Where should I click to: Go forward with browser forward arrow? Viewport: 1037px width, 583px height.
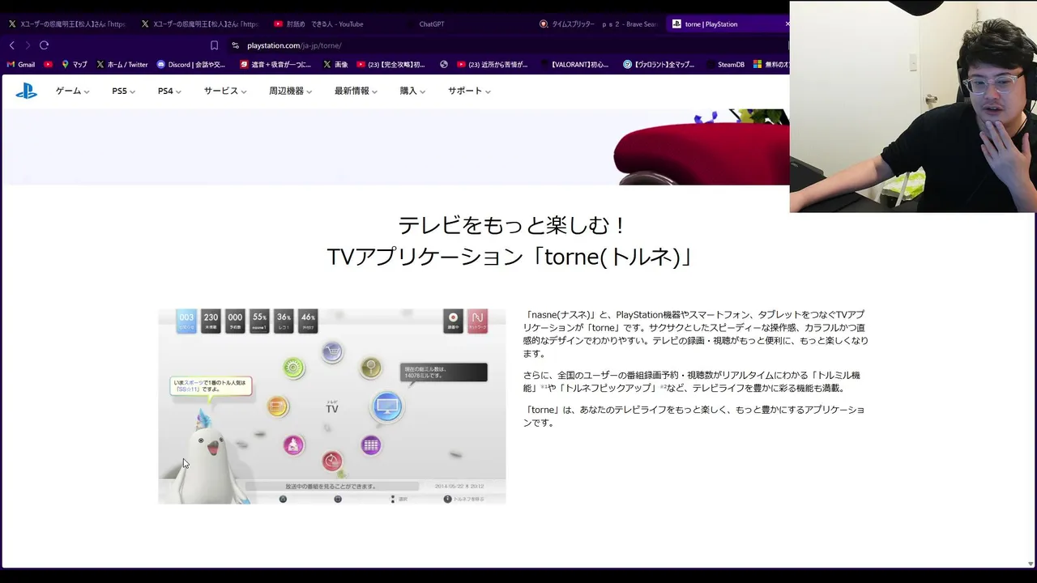point(28,45)
